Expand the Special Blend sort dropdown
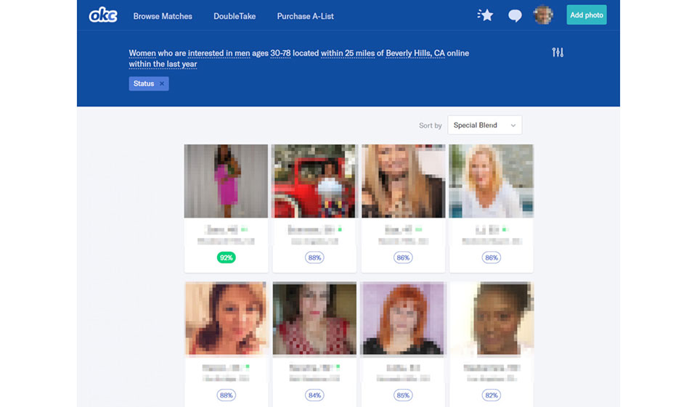The height and width of the screenshot is (407, 697). (484, 126)
